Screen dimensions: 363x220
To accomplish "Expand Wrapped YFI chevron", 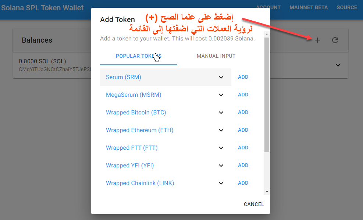I will 221,166.
